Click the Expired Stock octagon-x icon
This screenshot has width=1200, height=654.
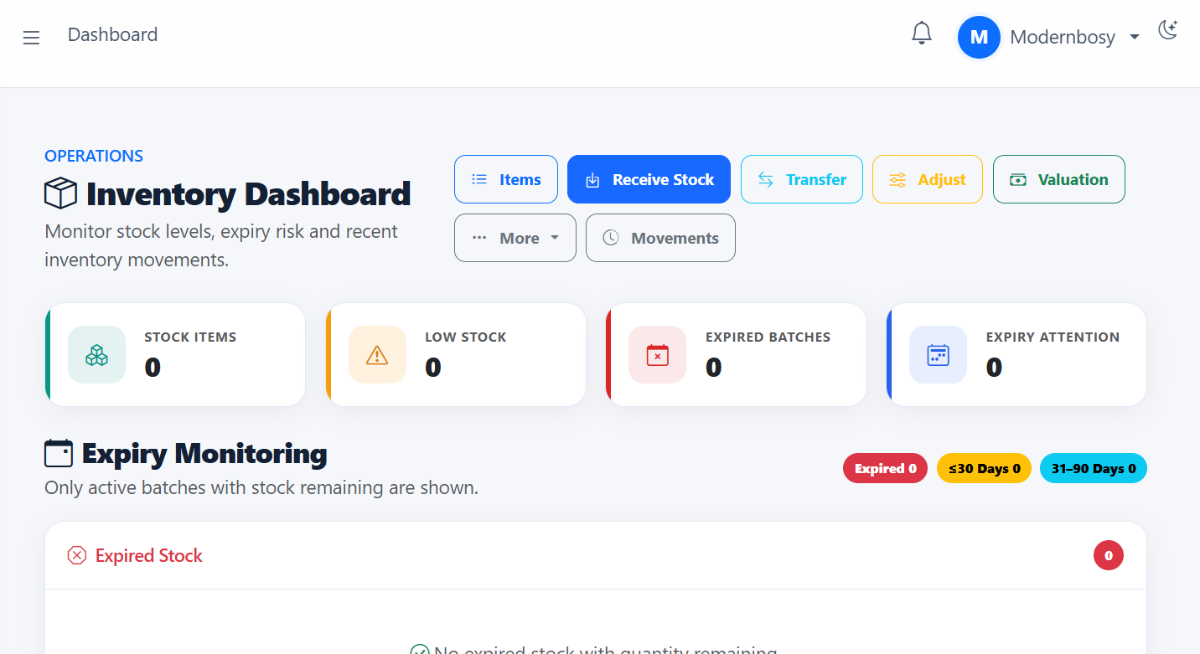(x=77, y=555)
